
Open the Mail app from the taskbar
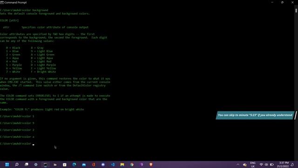tap(84, 165)
